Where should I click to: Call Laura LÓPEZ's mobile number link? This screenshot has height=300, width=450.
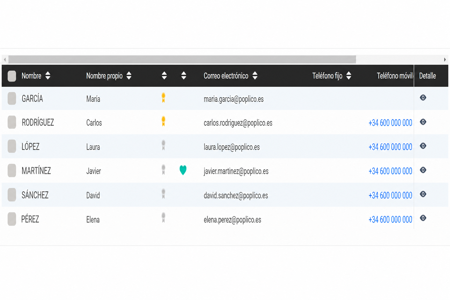[x=390, y=147]
